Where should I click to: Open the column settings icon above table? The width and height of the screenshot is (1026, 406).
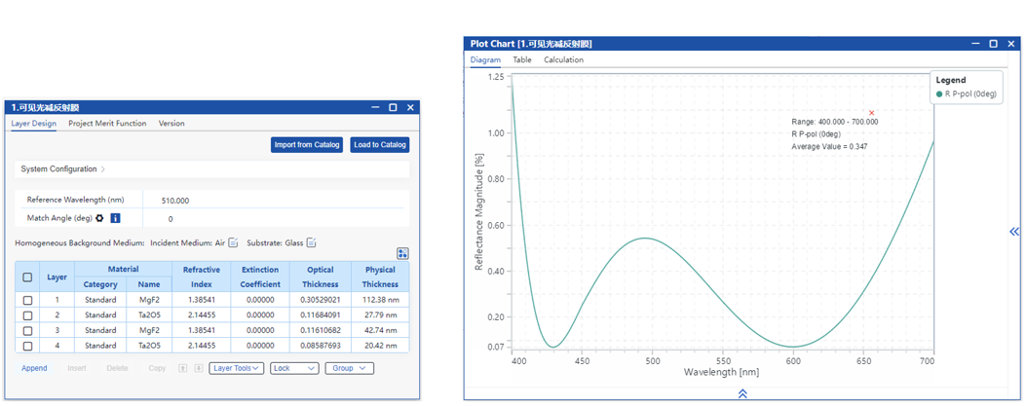click(402, 253)
